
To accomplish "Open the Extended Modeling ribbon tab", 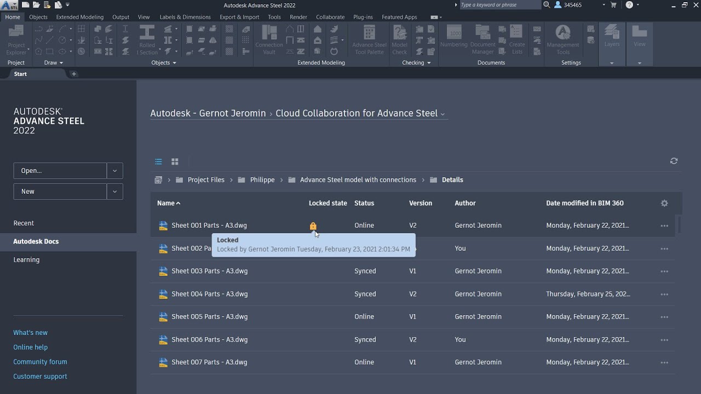I will click(x=80, y=17).
